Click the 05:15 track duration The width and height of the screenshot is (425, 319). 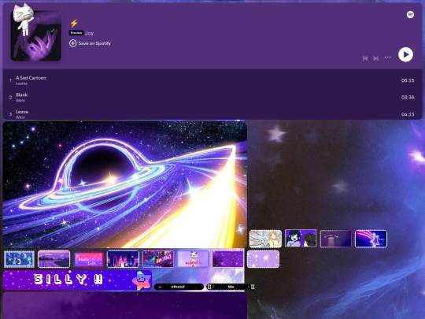(408, 80)
